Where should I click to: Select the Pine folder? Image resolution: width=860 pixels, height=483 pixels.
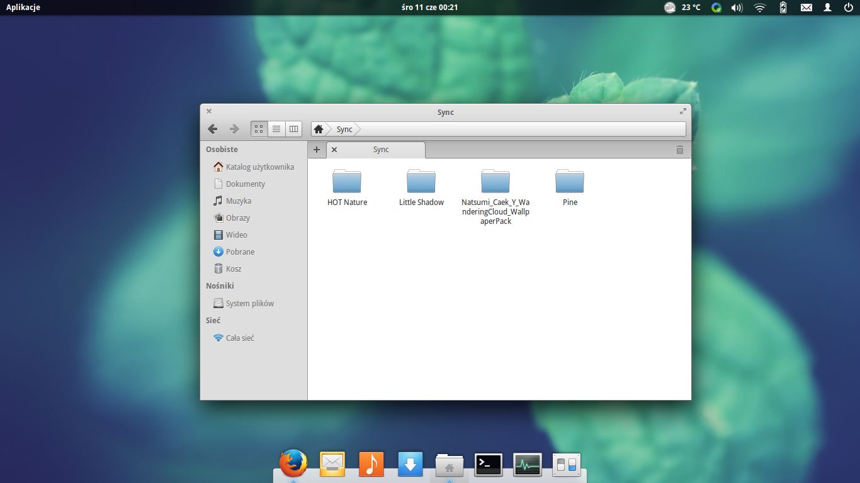pyautogui.click(x=570, y=182)
